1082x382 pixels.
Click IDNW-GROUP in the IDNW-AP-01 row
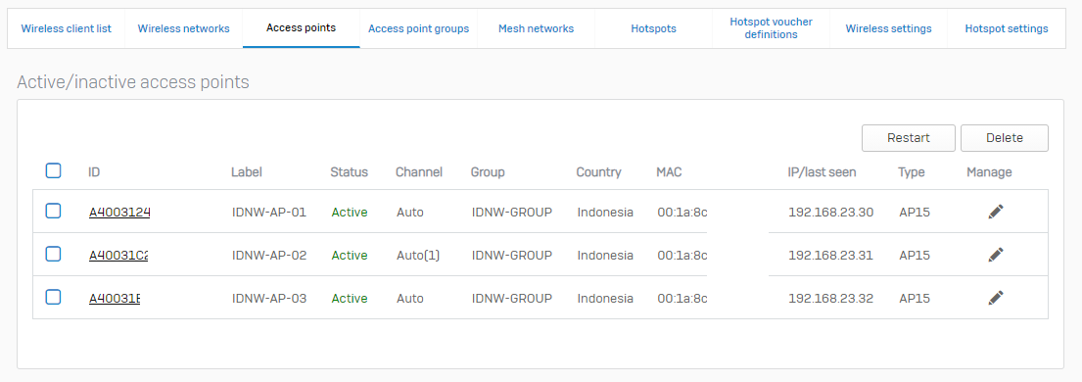[512, 213]
